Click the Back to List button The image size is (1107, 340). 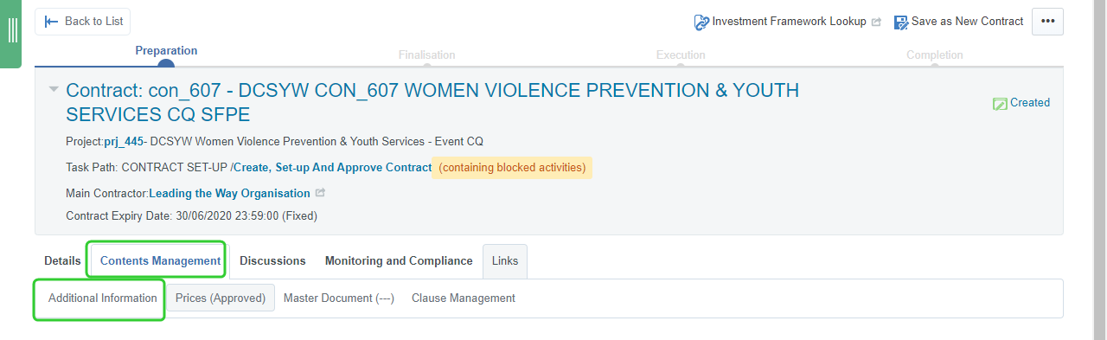tap(83, 22)
